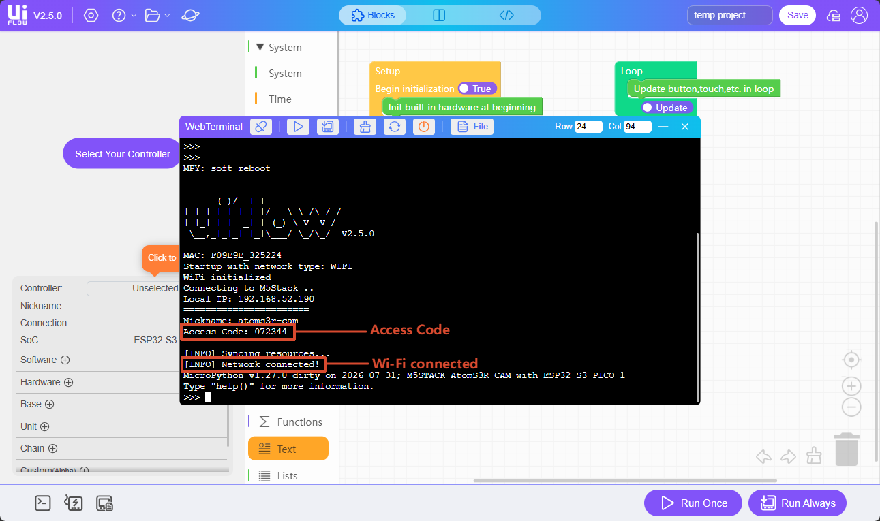Click the Run Once button
This screenshot has height=521, width=880.
click(695, 503)
